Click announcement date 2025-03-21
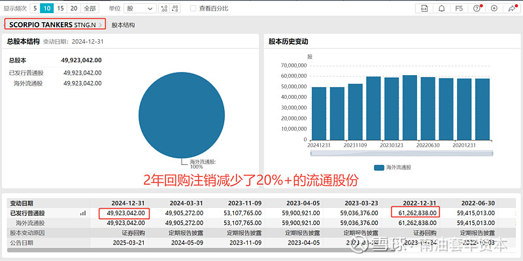Image resolution: width=523 pixels, height=261 pixels. click(128, 243)
